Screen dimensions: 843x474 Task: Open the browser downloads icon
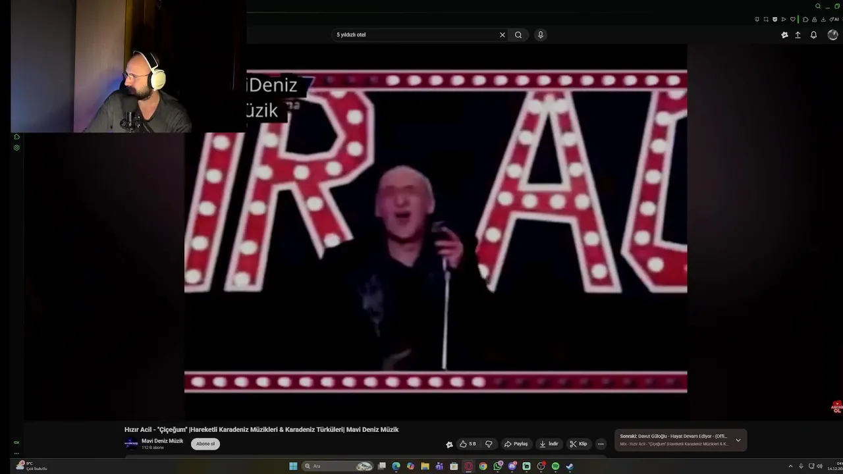pos(823,19)
